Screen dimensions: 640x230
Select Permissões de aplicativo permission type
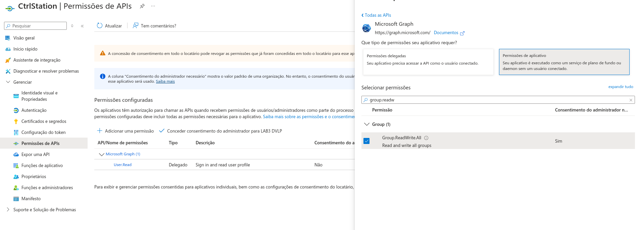coord(564,62)
